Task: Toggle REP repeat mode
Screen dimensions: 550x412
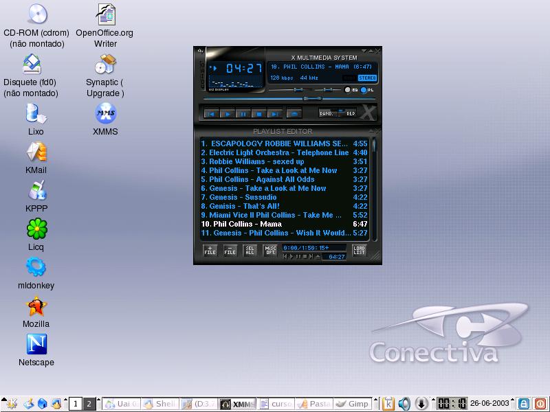Action: [x=349, y=113]
